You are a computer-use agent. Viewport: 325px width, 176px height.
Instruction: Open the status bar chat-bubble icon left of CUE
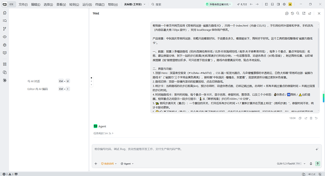[303, 174]
